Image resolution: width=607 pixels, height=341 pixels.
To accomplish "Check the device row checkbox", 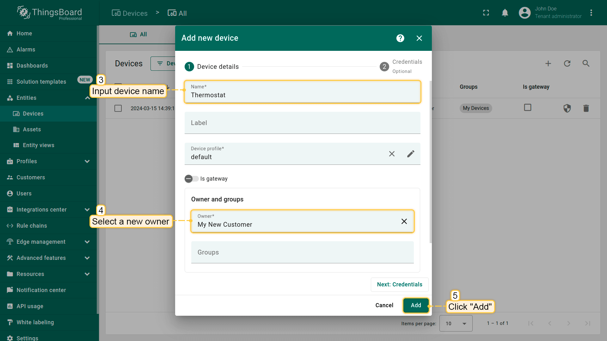I will click(118, 108).
